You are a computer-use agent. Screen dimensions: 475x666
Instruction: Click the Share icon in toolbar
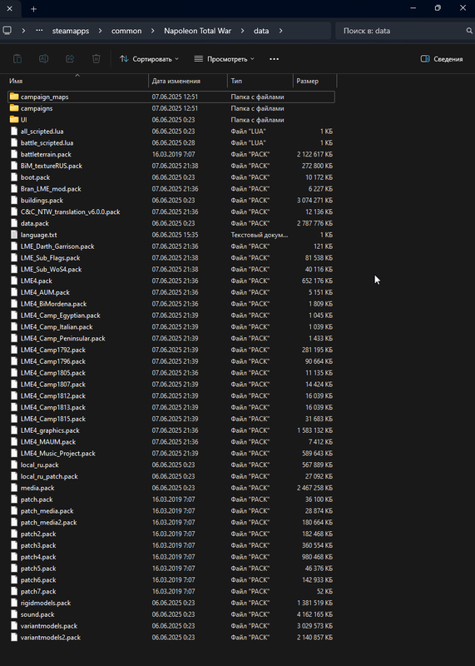tap(70, 59)
